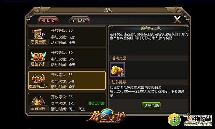Click the 龙之守护 game logo
The height and width of the screenshot is (129, 215).
tap(106, 116)
